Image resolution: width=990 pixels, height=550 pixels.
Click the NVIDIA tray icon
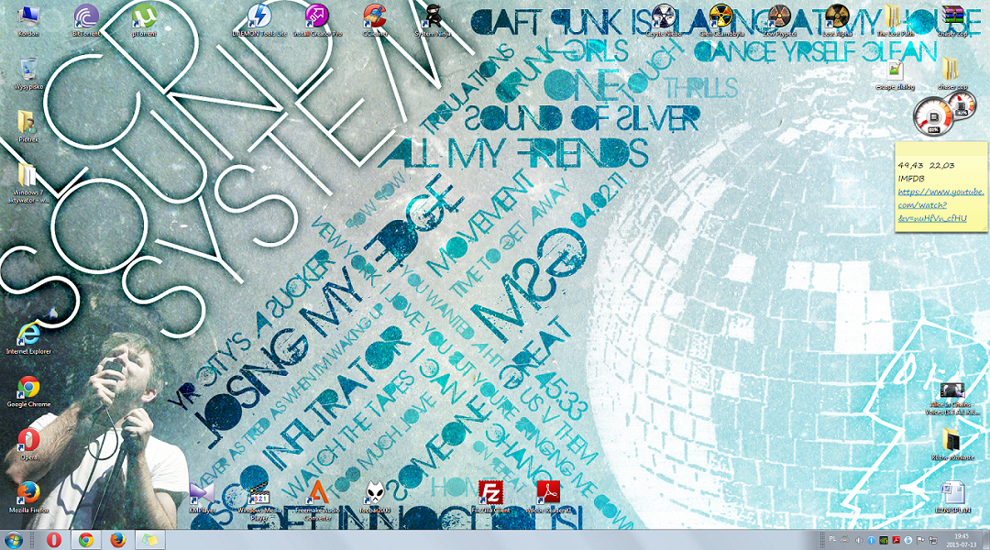(x=884, y=541)
